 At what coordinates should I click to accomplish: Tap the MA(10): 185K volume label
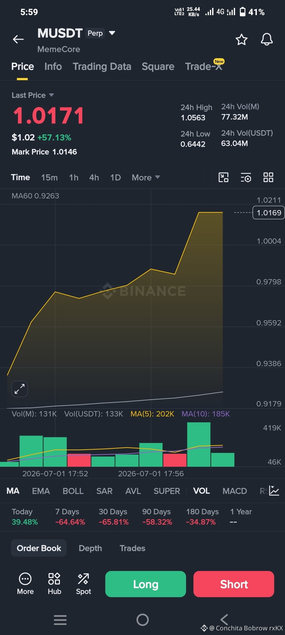click(x=206, y=414)
